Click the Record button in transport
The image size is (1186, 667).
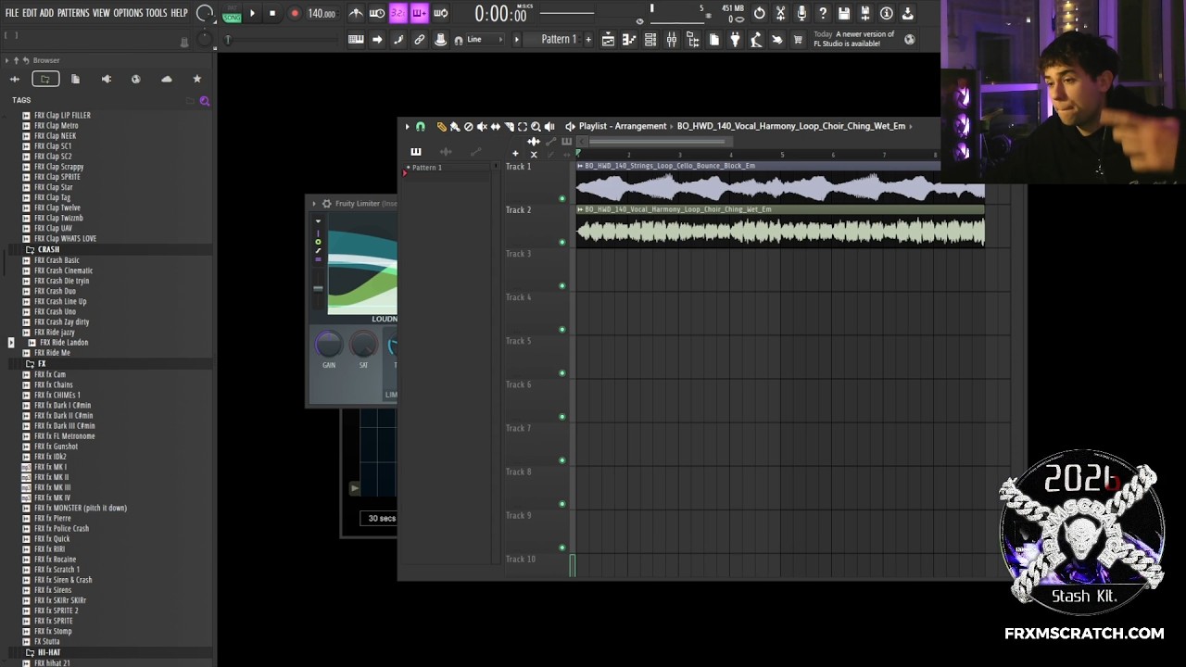click(295, 13)
